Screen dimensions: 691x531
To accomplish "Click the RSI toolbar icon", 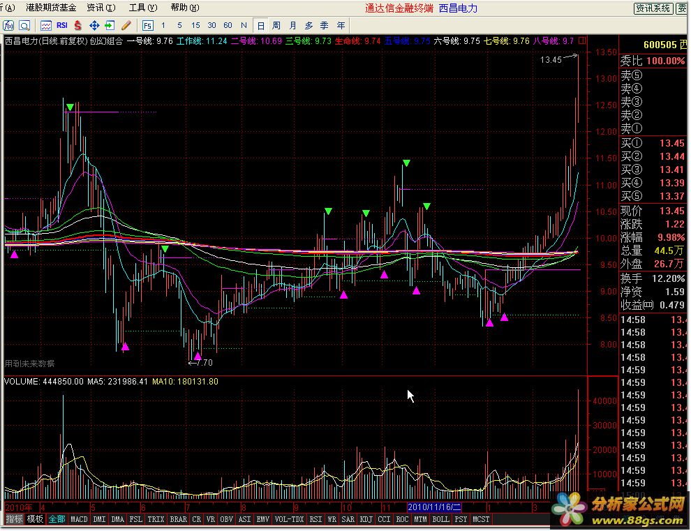I will [61, 26].
